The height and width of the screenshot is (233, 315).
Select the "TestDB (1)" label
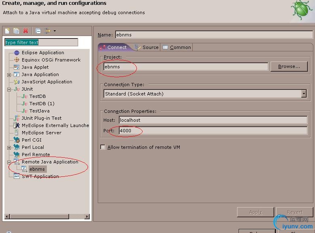[x=42, y=104]
